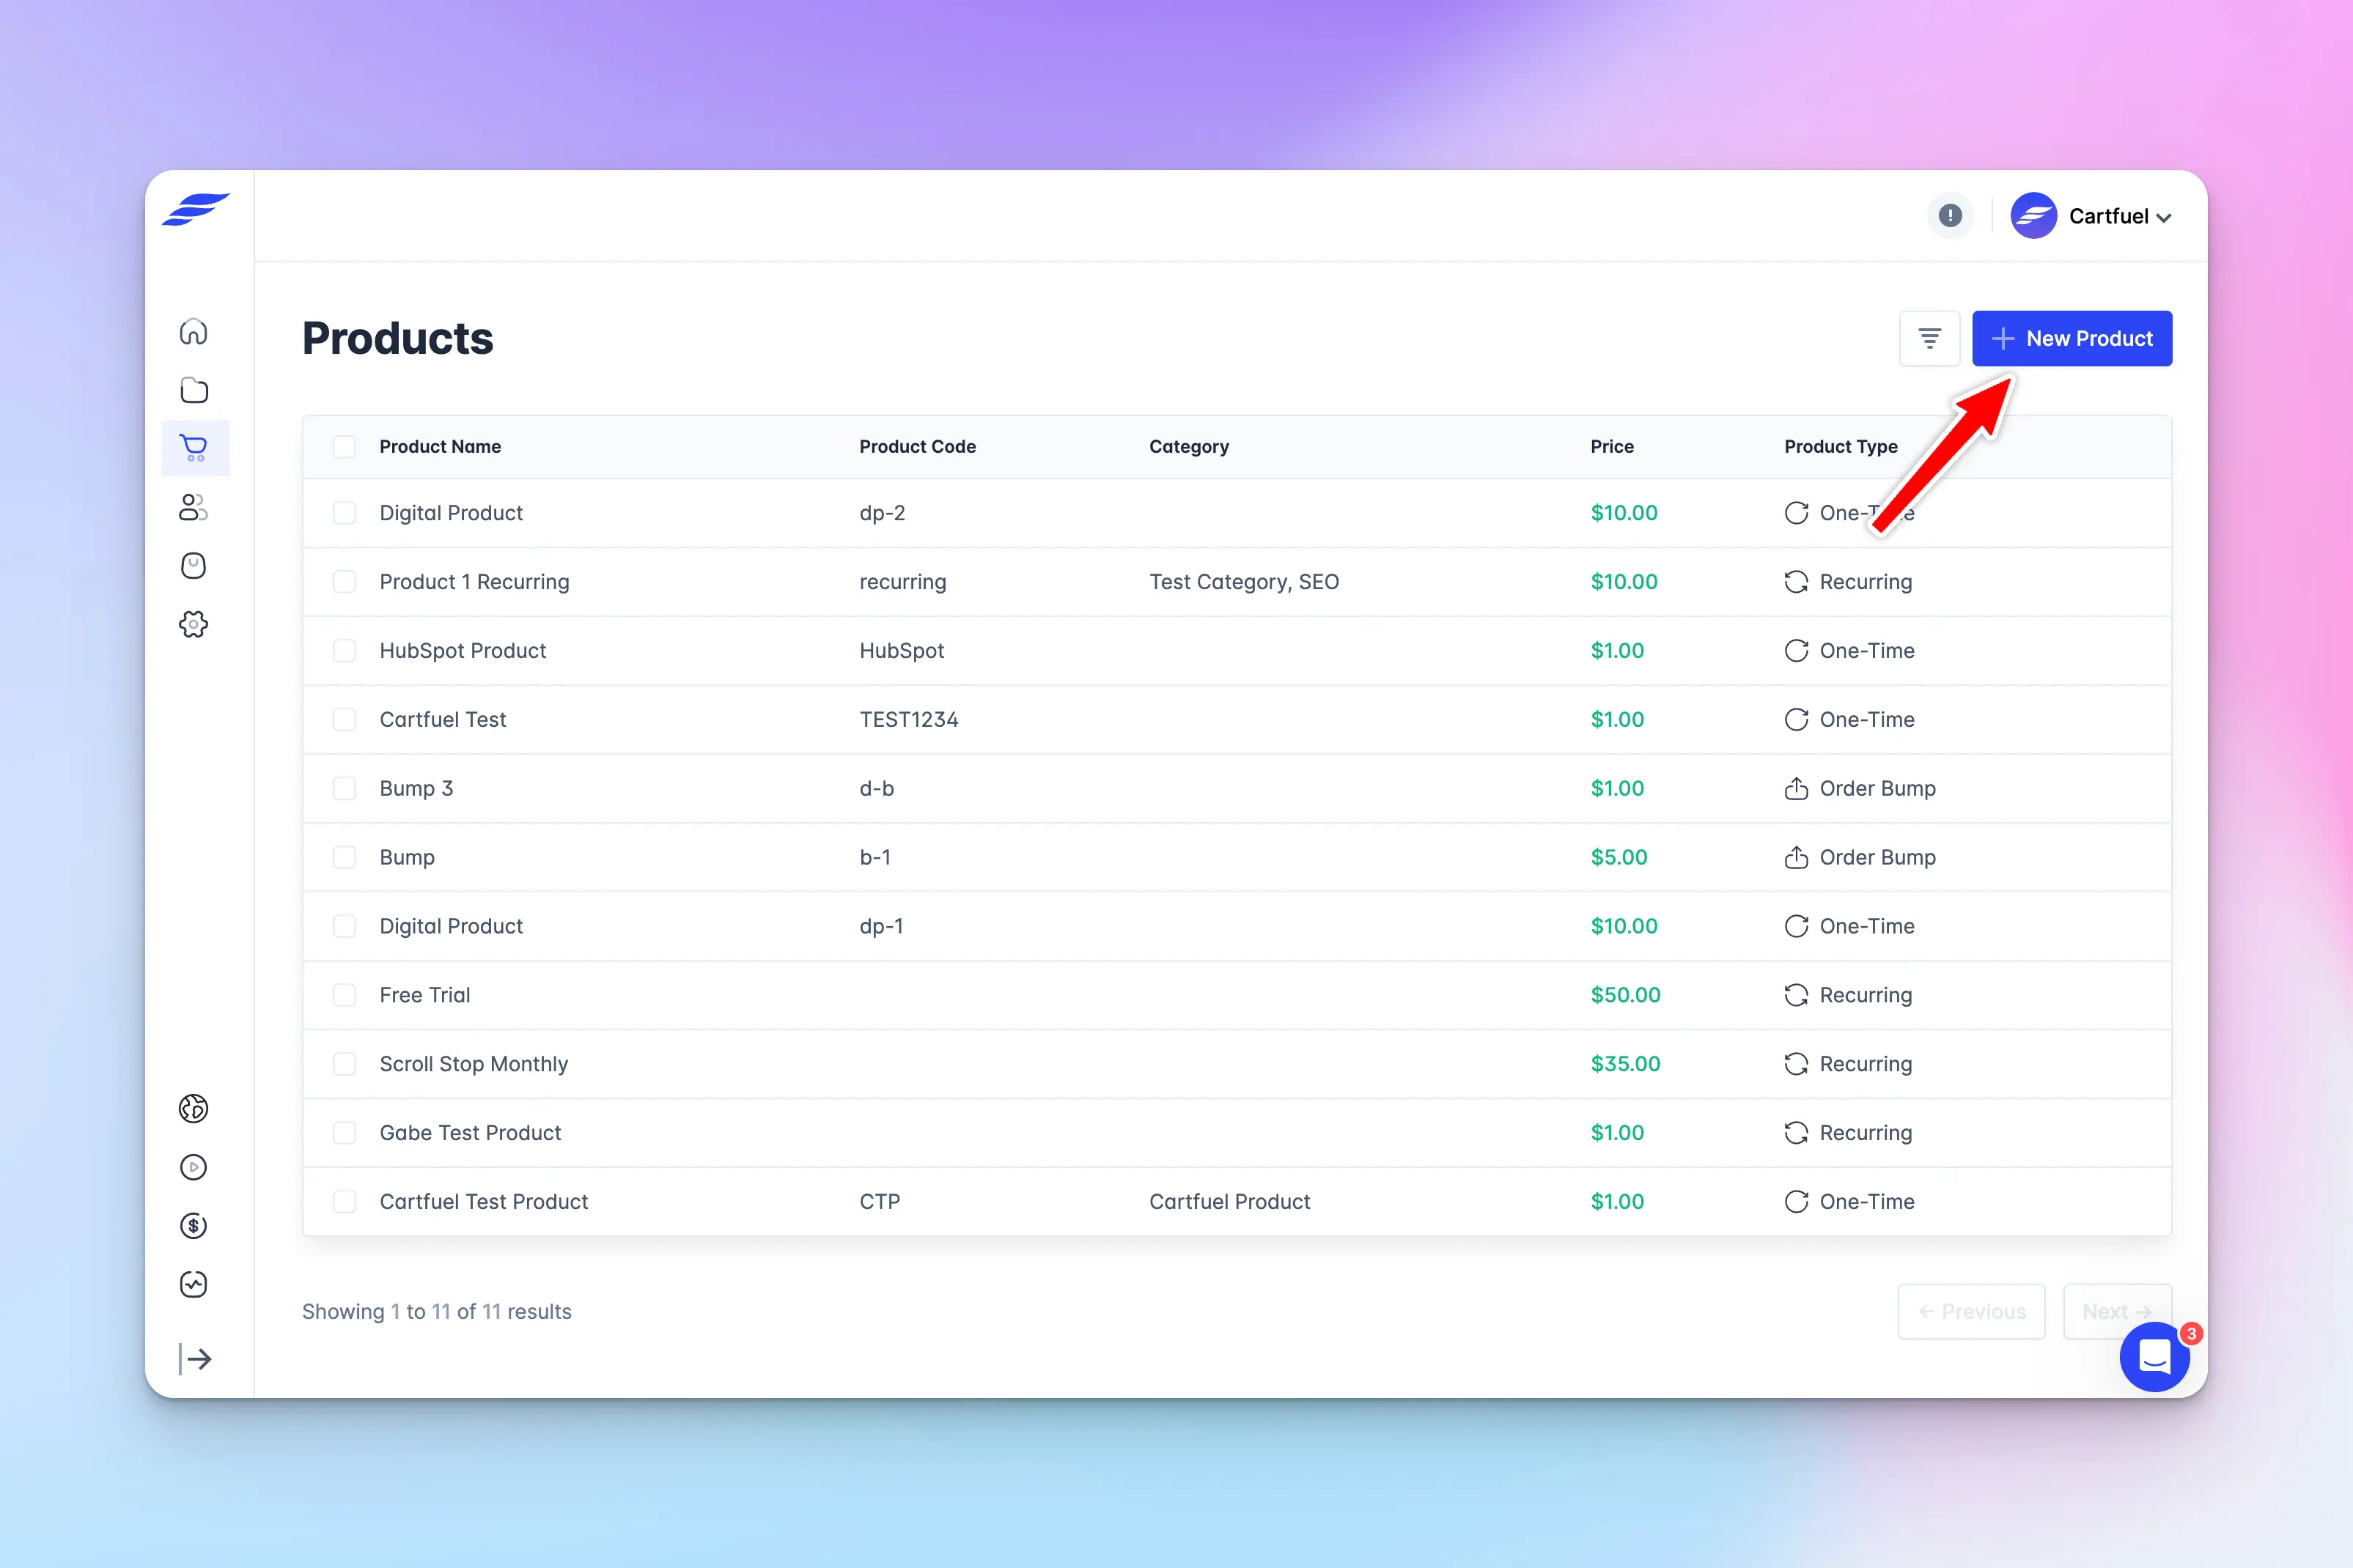The width and height of the screenshot is (2353, 1568).
Task: Expand the sidebar with the arrow icon
Action: point(195,1358)
